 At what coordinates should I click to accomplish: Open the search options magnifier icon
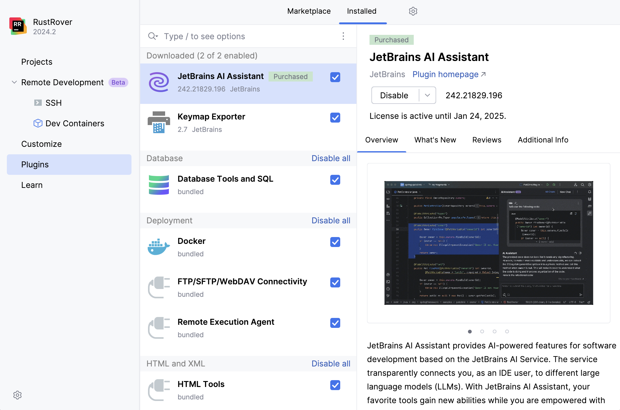click(153, 36)
